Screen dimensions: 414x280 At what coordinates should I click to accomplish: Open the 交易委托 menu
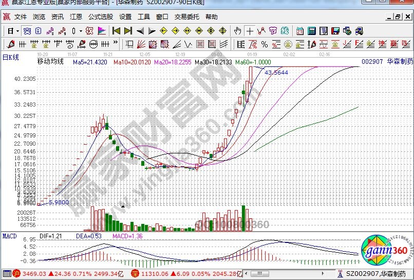(185, 16)
